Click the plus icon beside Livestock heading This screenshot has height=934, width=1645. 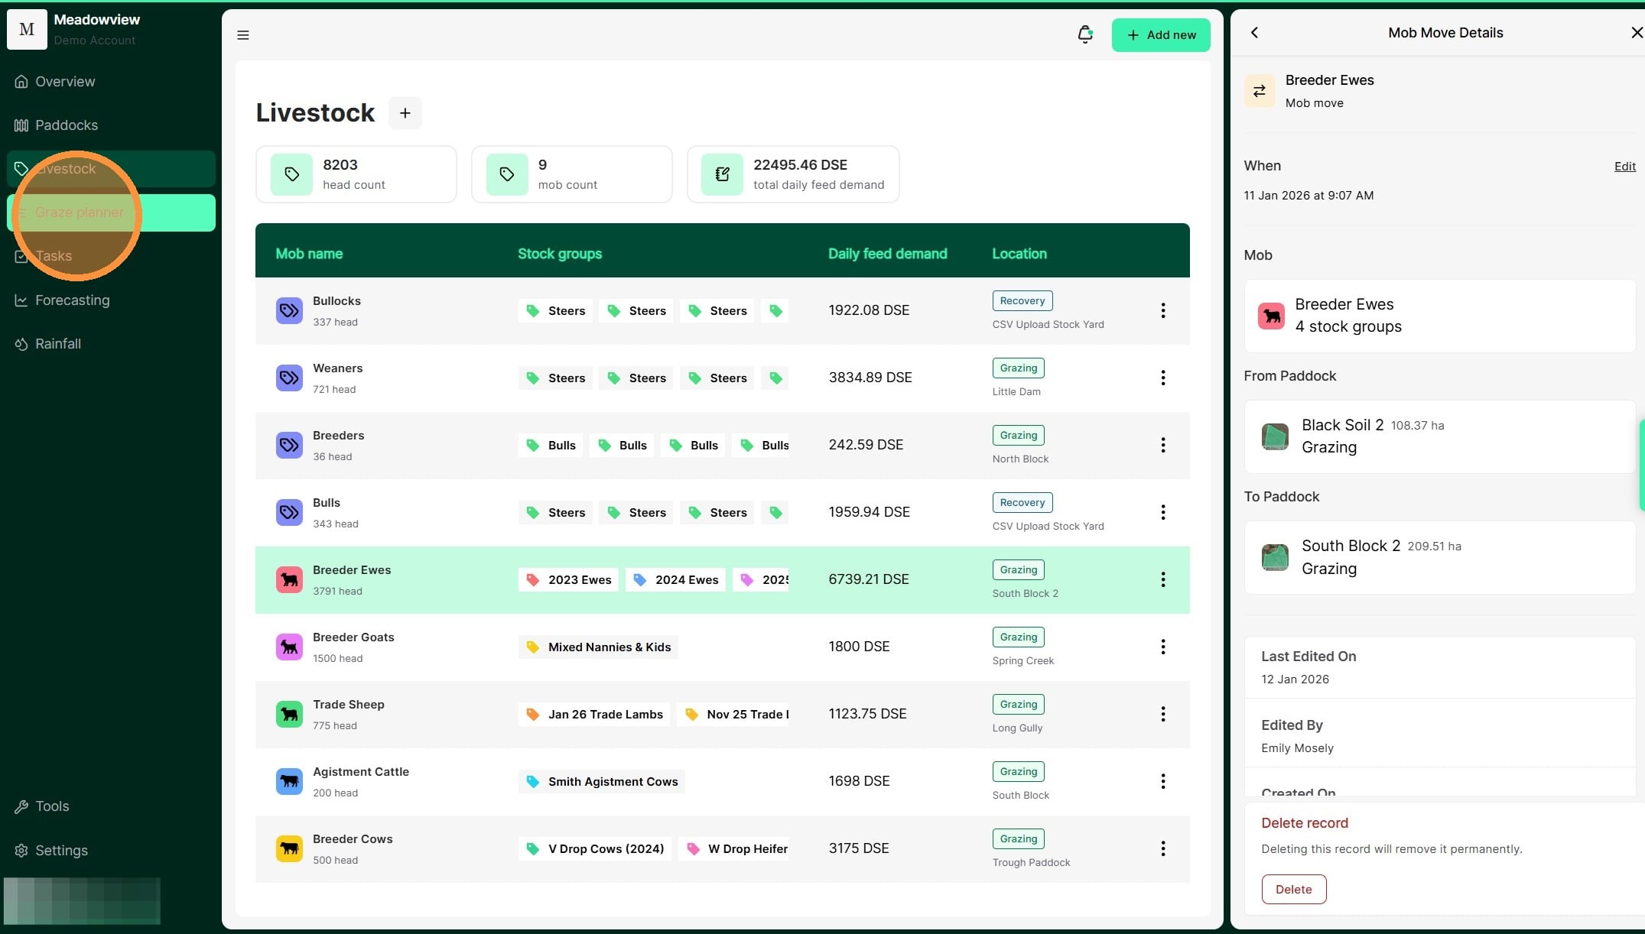[405, 113]
